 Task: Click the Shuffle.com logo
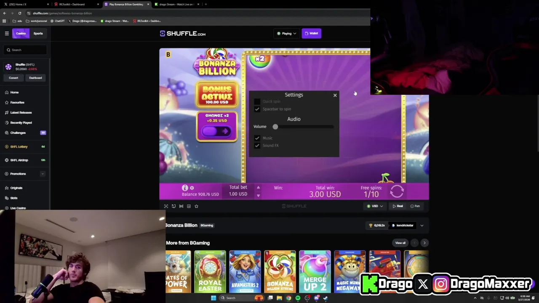(183, 33)
